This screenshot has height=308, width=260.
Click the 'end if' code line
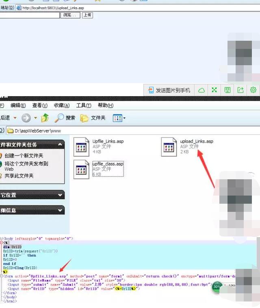click(10, 264)
